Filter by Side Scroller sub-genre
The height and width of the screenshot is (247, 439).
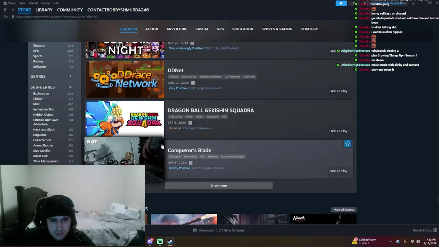coord(42,151)
